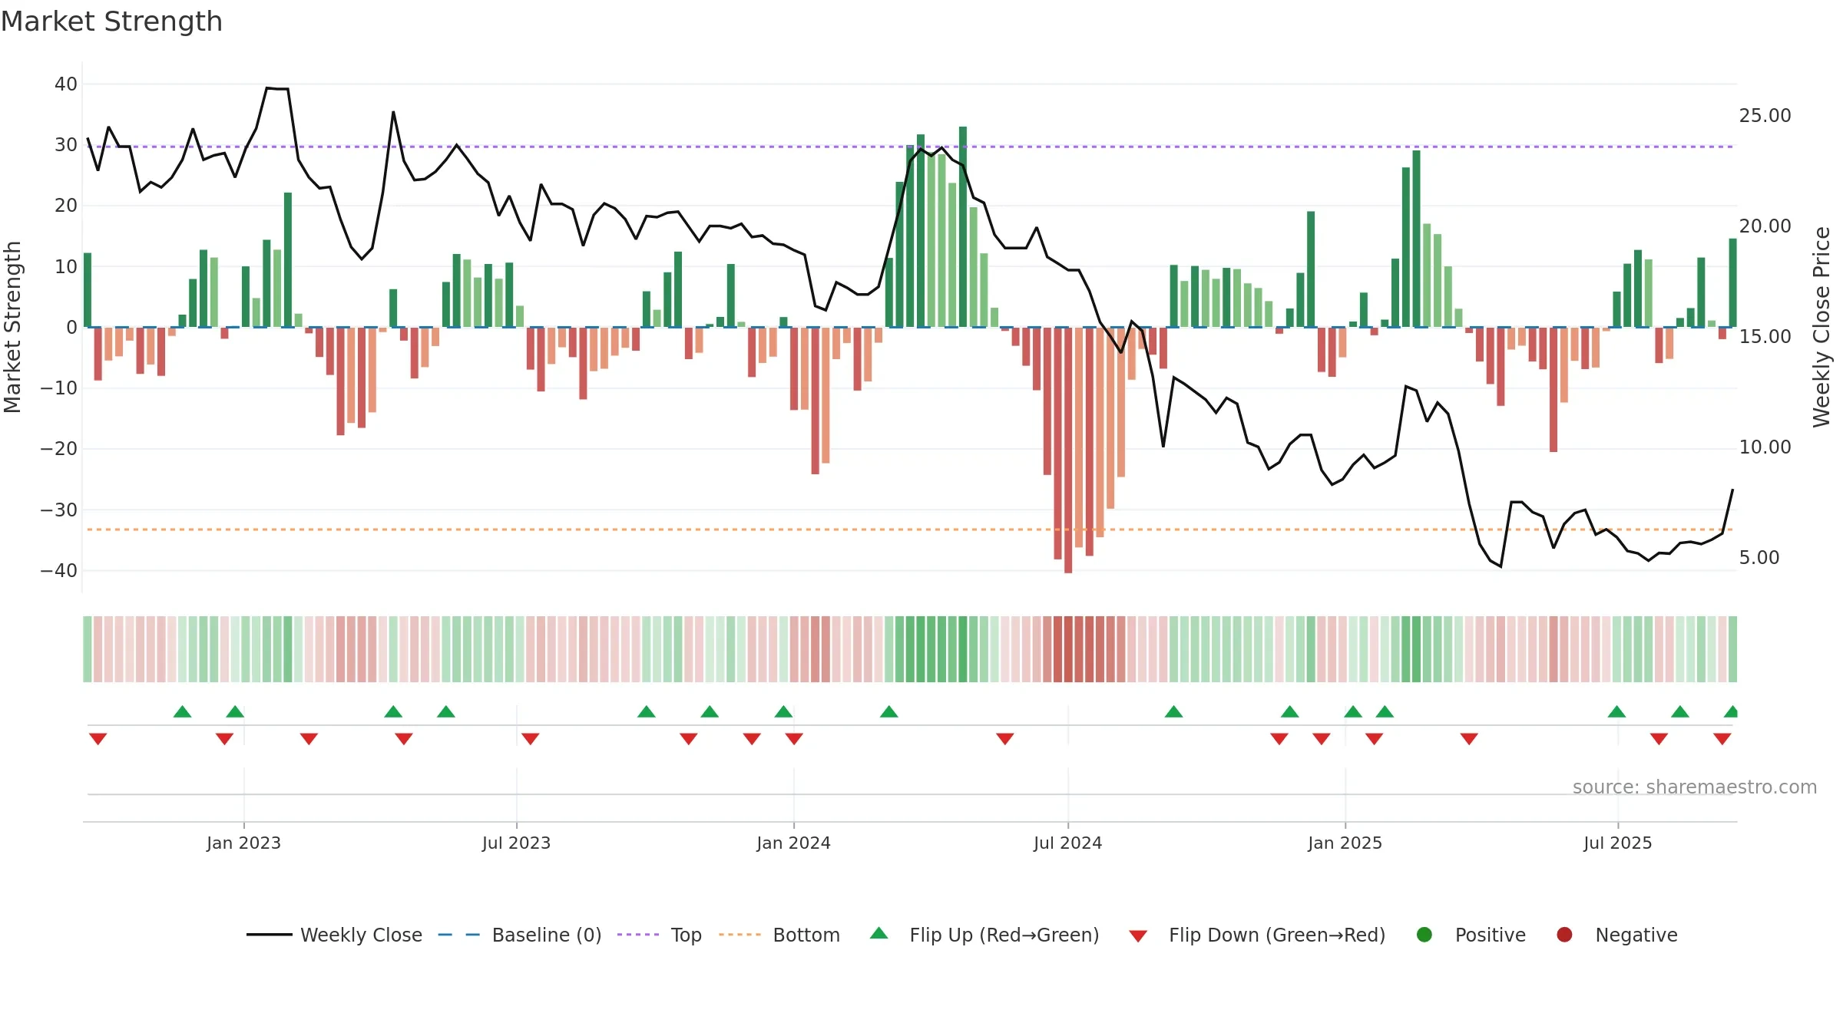1843x1036 pixels.
Task: Click the 15.00 price axis label
Action: pos(1765,337)
